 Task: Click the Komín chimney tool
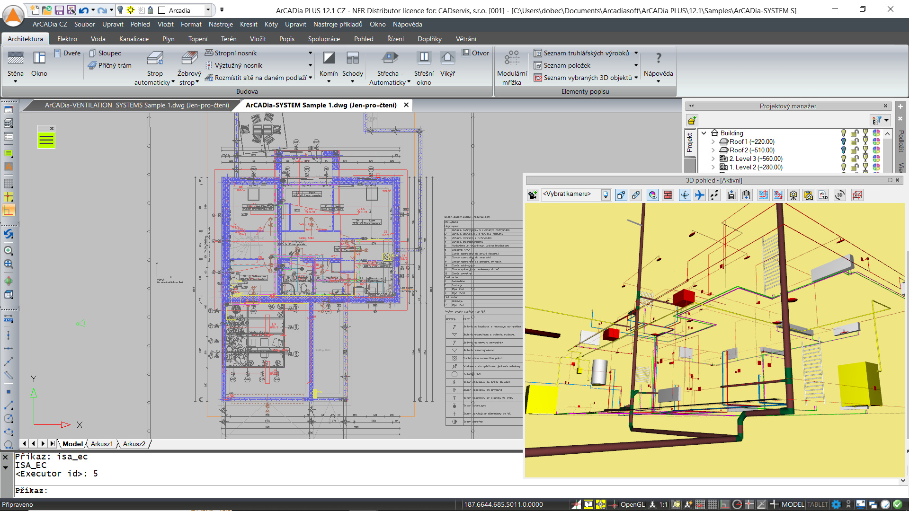pyautogui.click(x=329, y=66)
